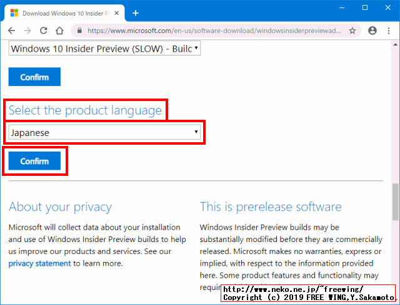Open the Windows 10 Insider Preview edition dropdown
This screenshot has width=400, height=305.
coord(104,49)
